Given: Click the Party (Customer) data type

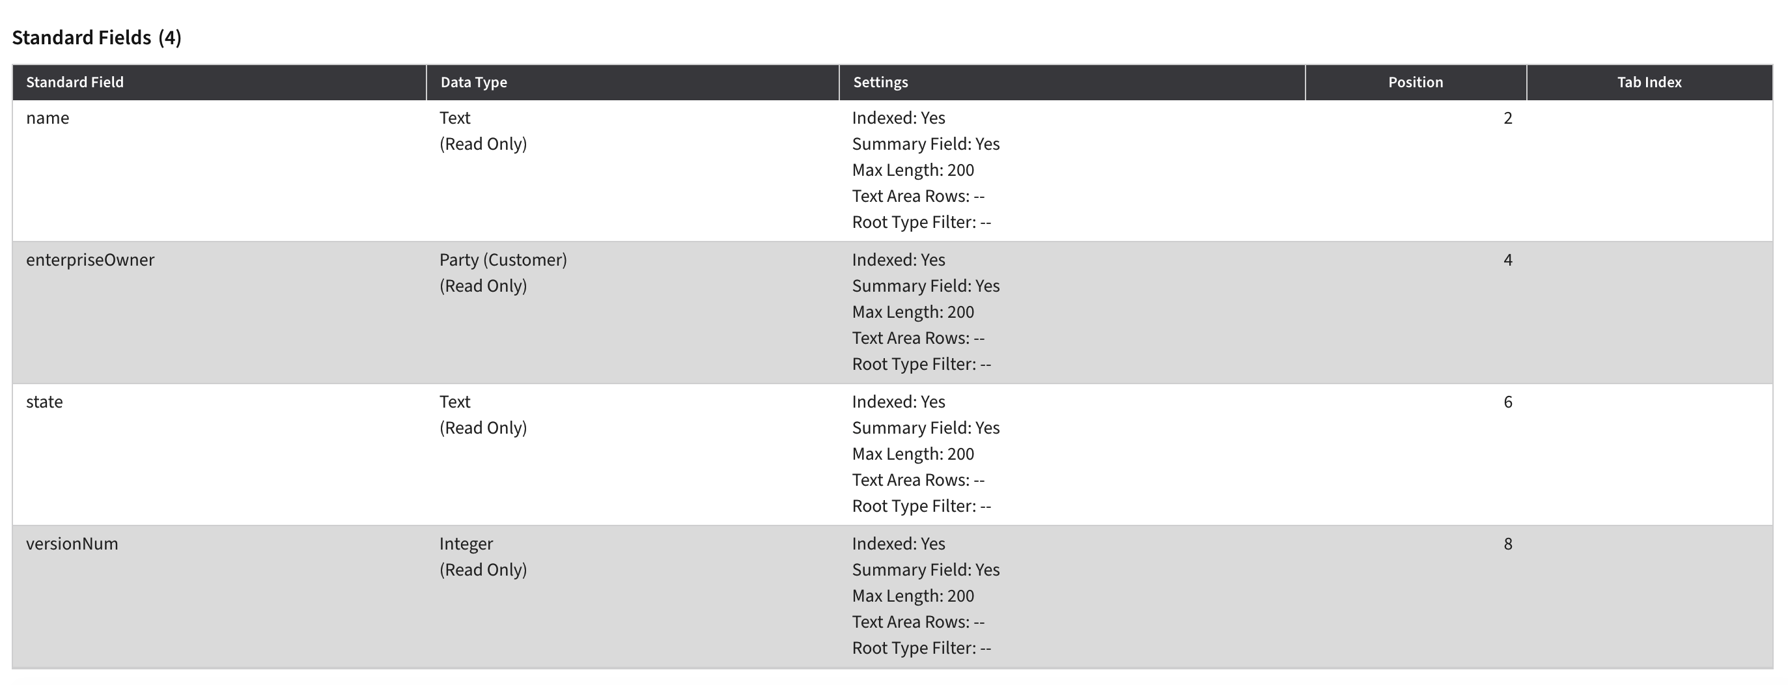Looking at the screenshot, I should [503, 260].
